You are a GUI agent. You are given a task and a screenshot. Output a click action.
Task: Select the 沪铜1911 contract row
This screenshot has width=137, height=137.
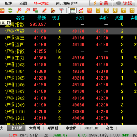[68, 118]
